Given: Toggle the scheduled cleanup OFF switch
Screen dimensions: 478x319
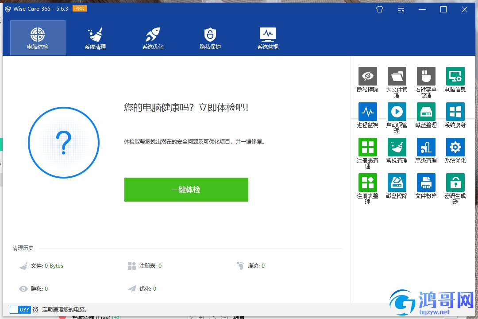Looking at the screenshot, I should tap(20, 310).
